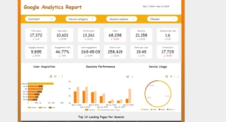This screenshot has height=122, width=226.
Task: Click the May 10, 2024 sessions bar
Action: [x=101, y=99]
